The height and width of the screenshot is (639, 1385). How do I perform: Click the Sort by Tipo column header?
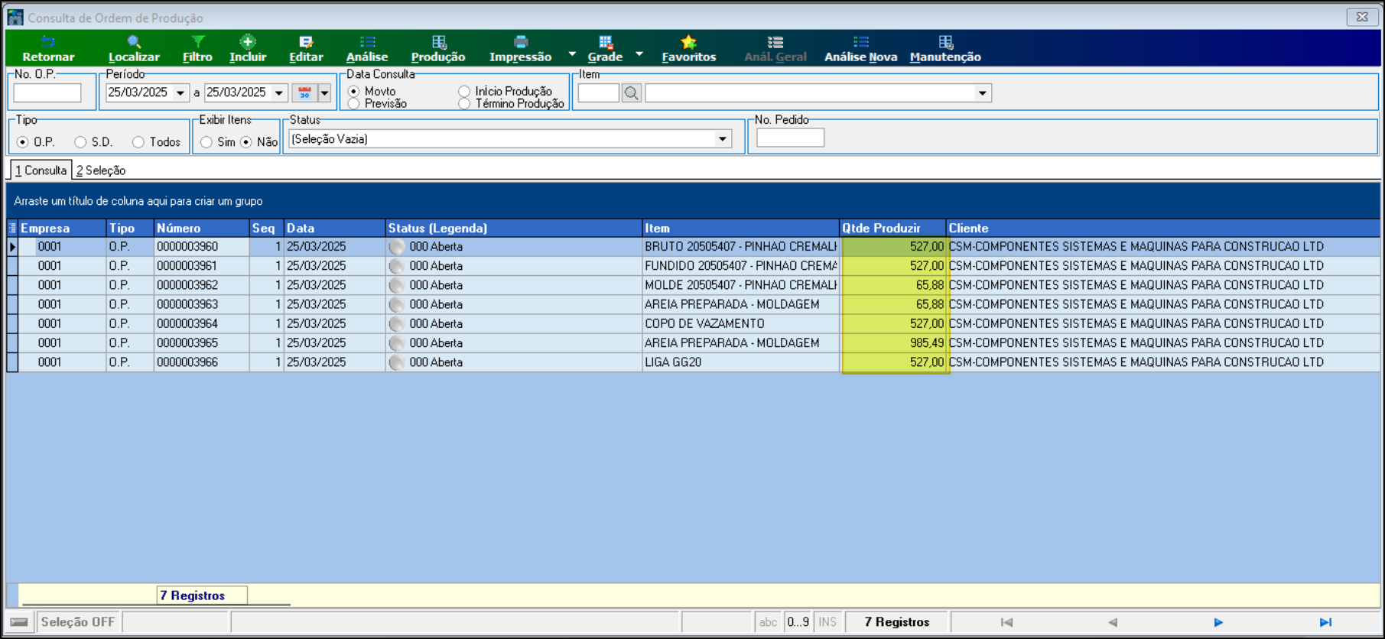pos(130,228)
